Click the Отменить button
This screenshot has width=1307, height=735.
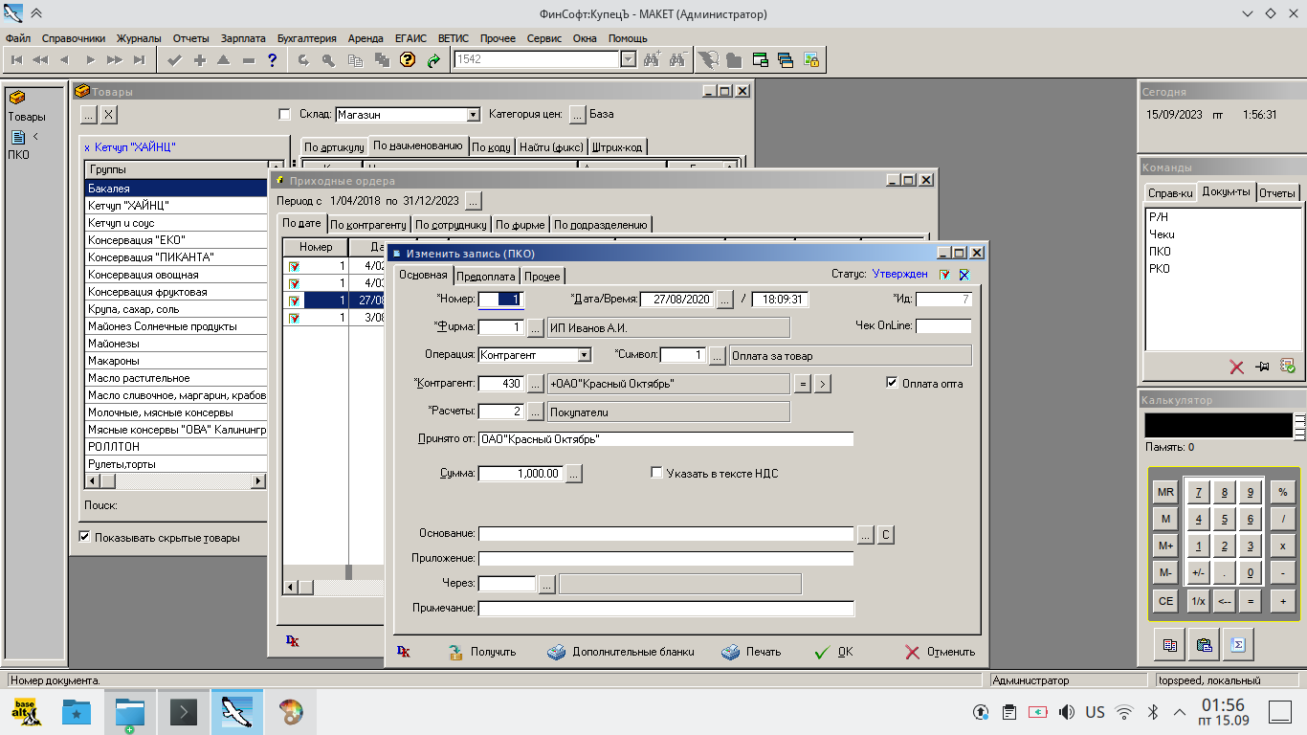tap(941, 652)
